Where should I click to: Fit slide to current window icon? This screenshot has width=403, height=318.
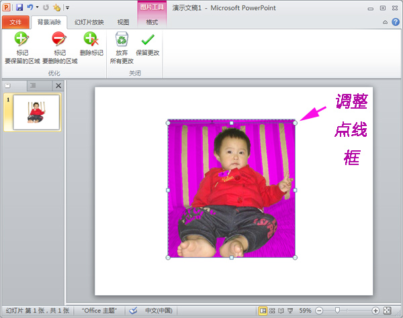coord(388,311)
